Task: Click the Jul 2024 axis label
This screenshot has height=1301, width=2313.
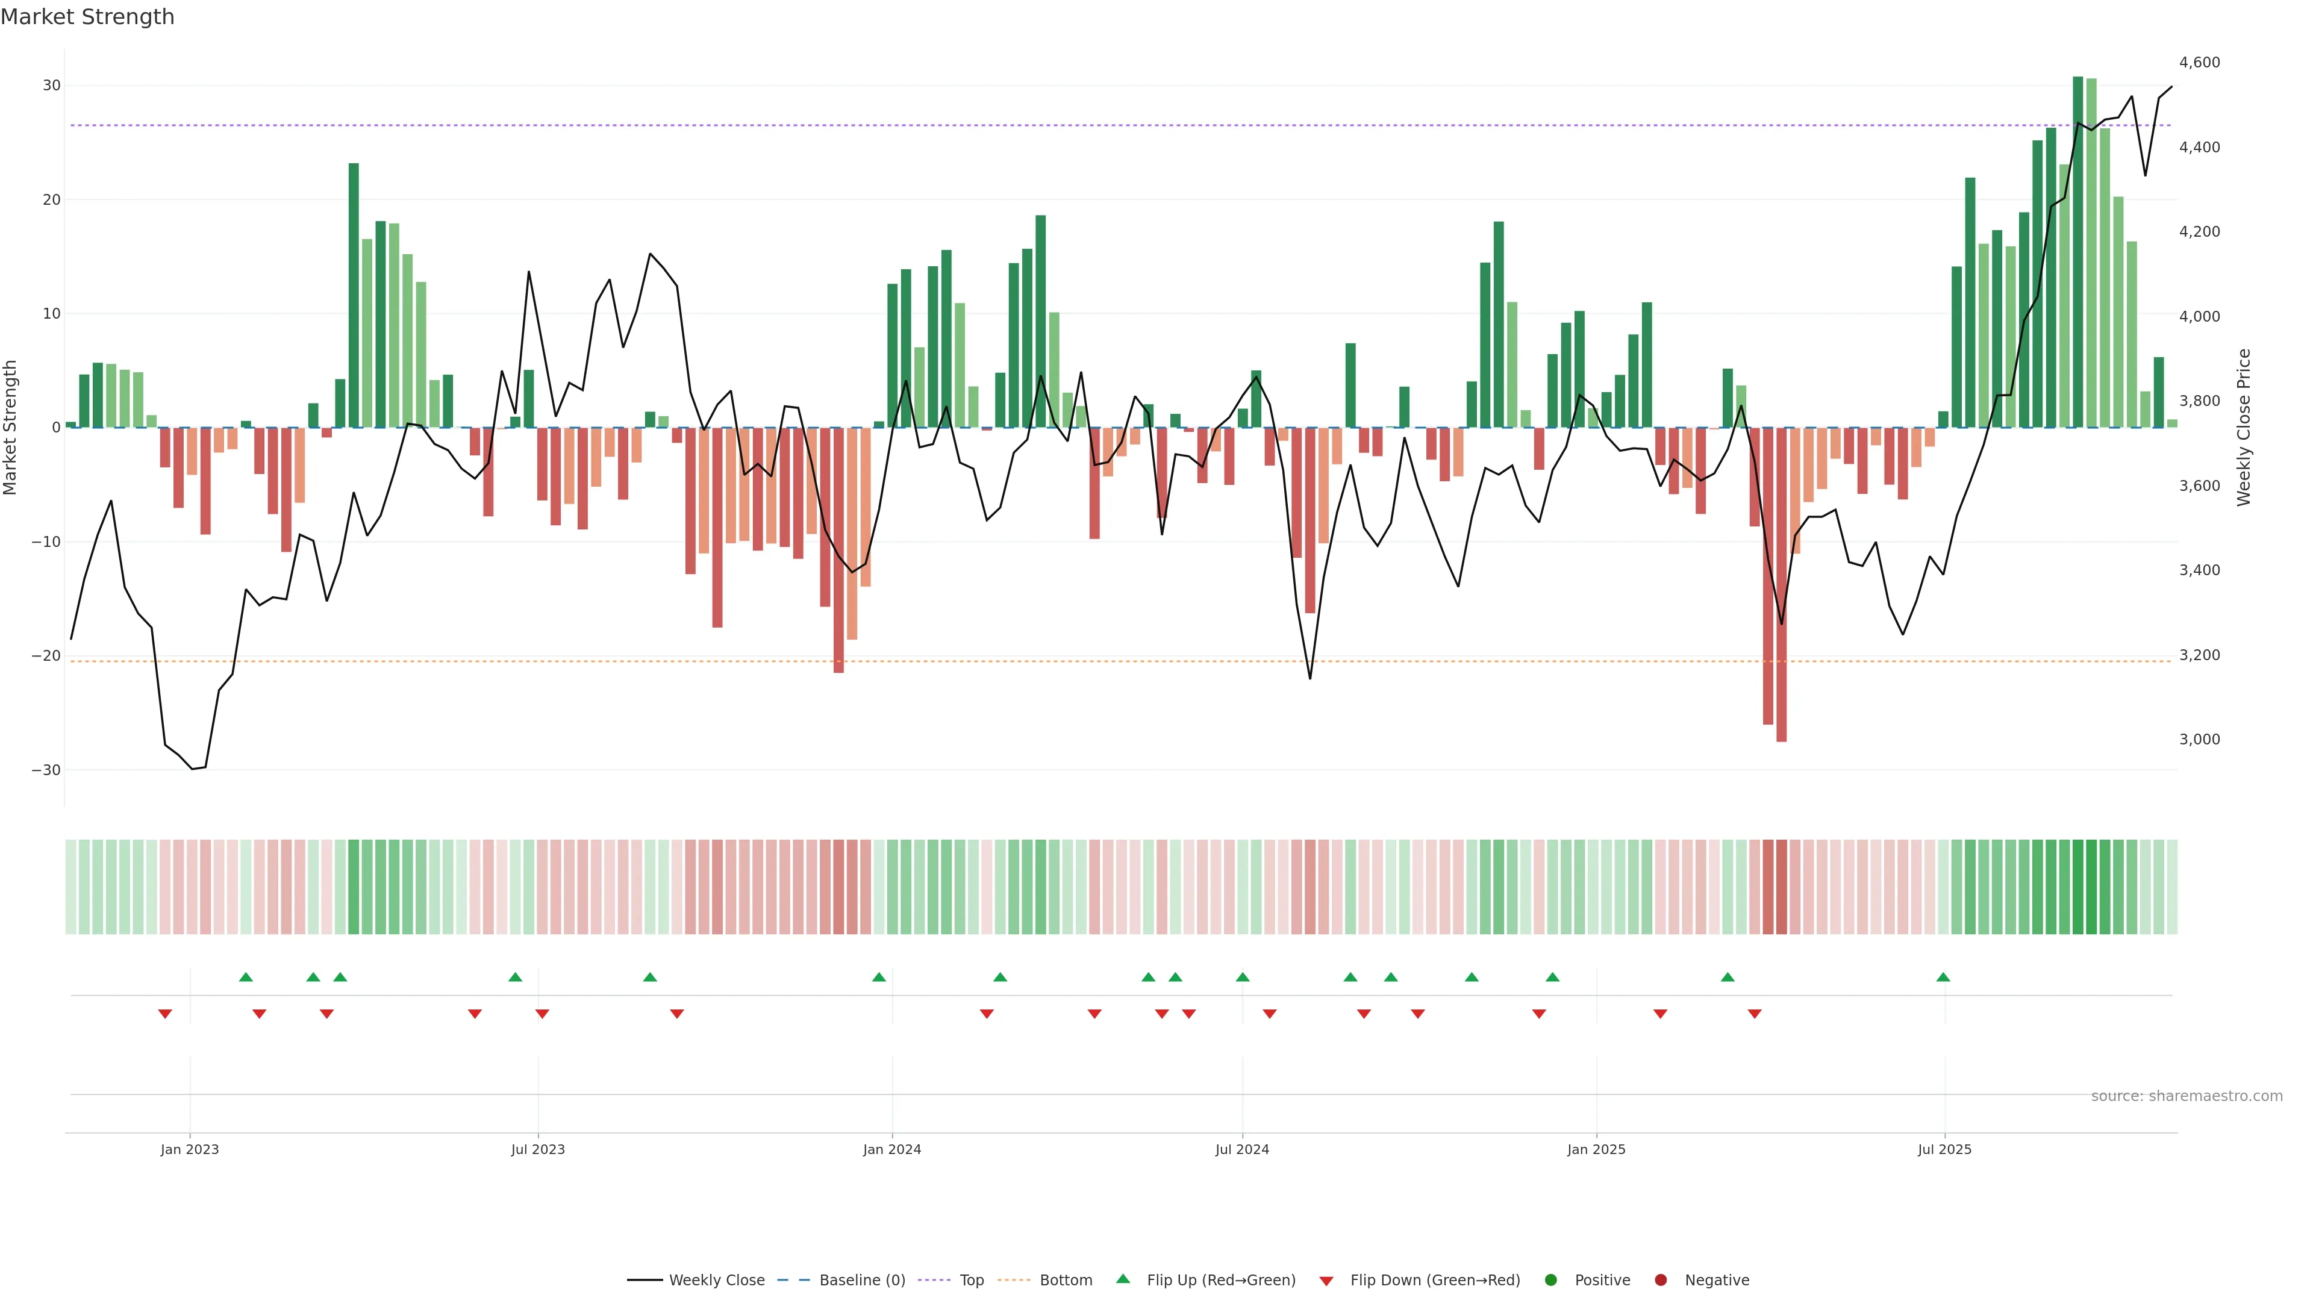Action: point(1242,1149)
